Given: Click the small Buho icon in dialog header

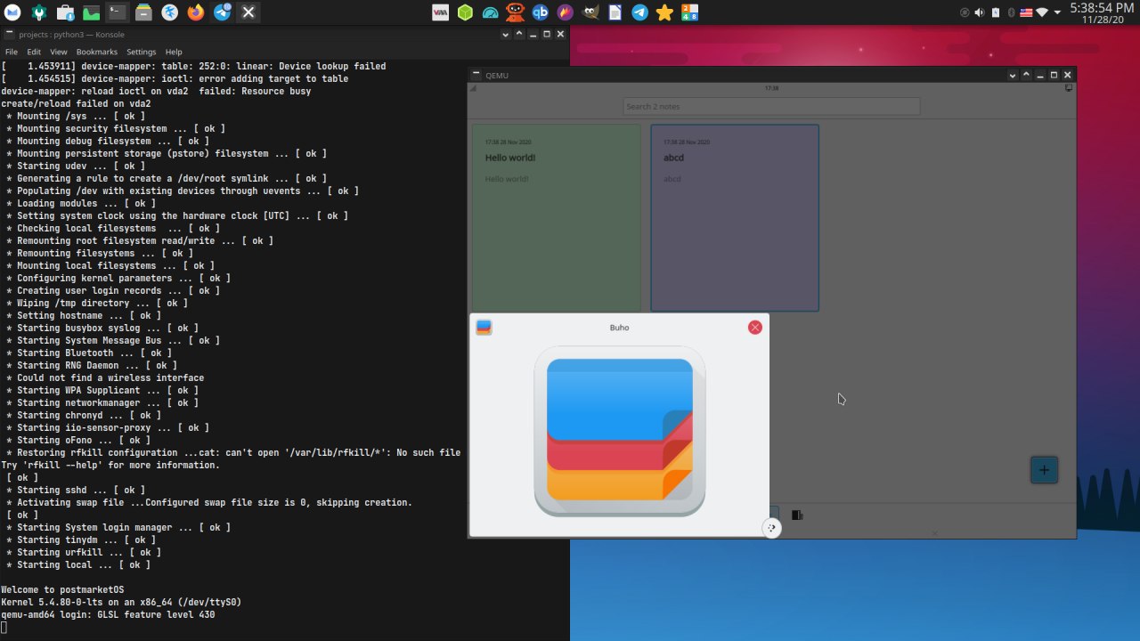Looking at the screenshot, I should tap(484, 328).
